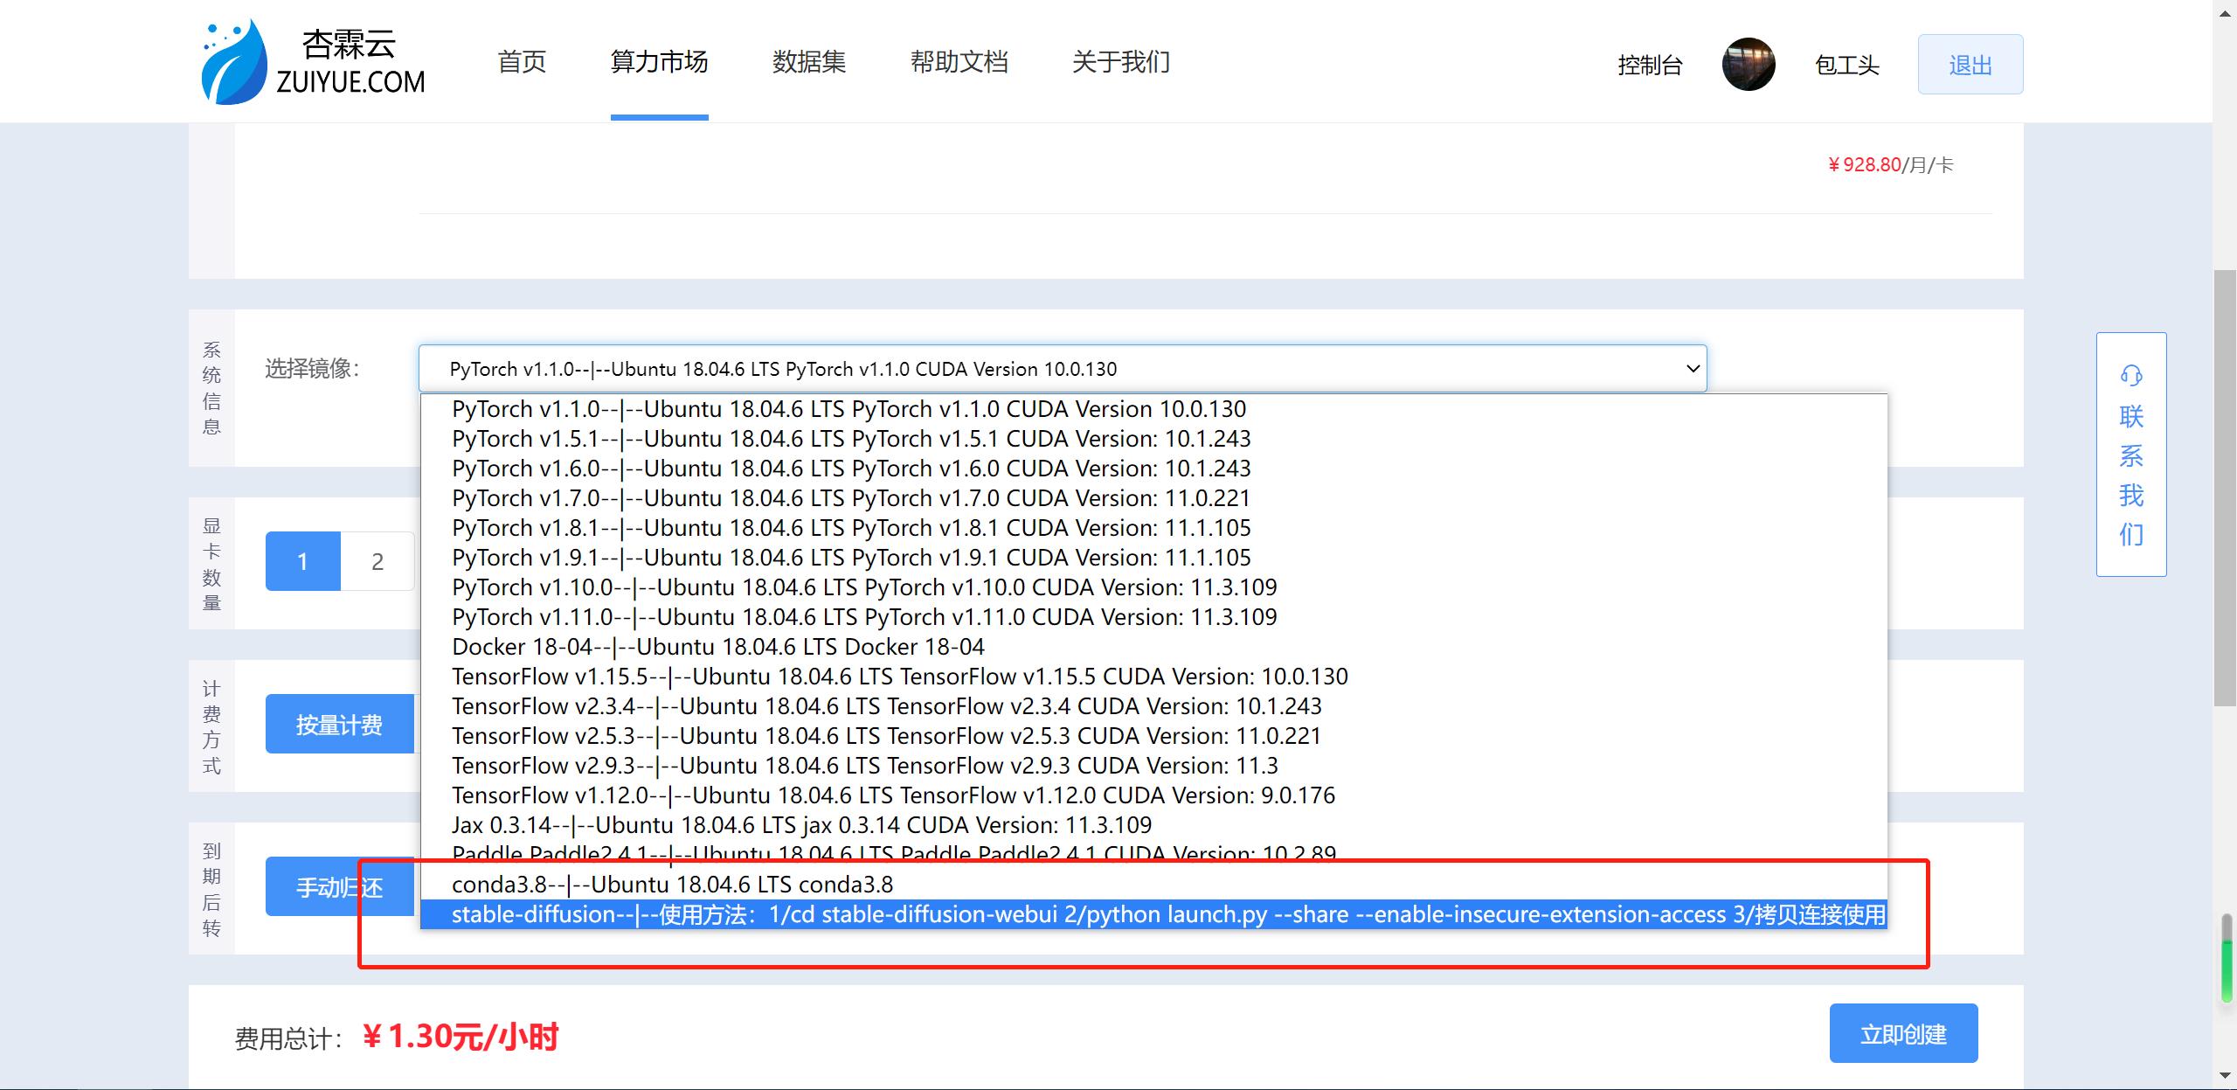Click username 包工头
Image resolution: width=2237 pixels, height=1090 pixels.
1846,65
